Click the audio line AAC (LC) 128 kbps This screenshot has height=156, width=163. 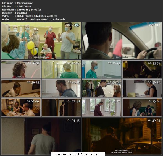(x=41, y=19)
